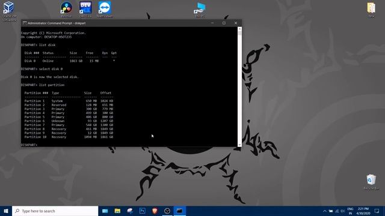The height and width of the screenshot is (216, 385).
Task: Minimize the Command Prompt window
Action: click(212, 23)
